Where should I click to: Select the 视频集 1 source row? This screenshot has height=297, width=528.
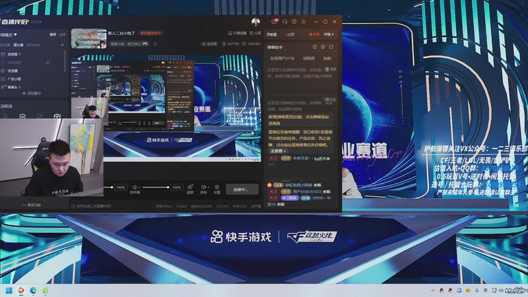point(32,54)
